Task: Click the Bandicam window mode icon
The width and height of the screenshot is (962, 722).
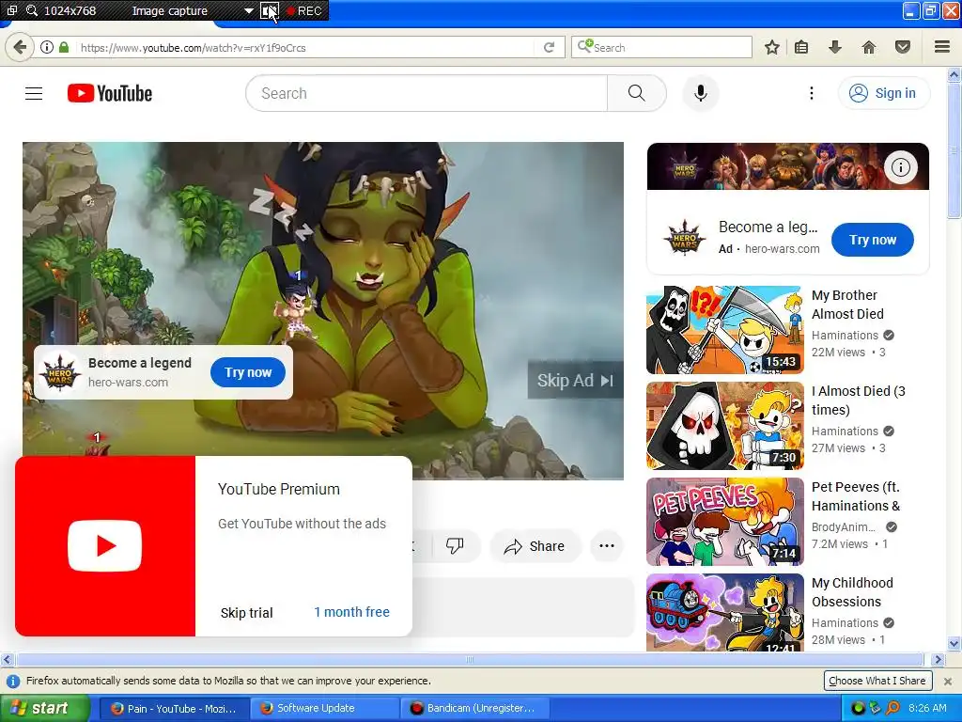Action: tap(11, 10)
